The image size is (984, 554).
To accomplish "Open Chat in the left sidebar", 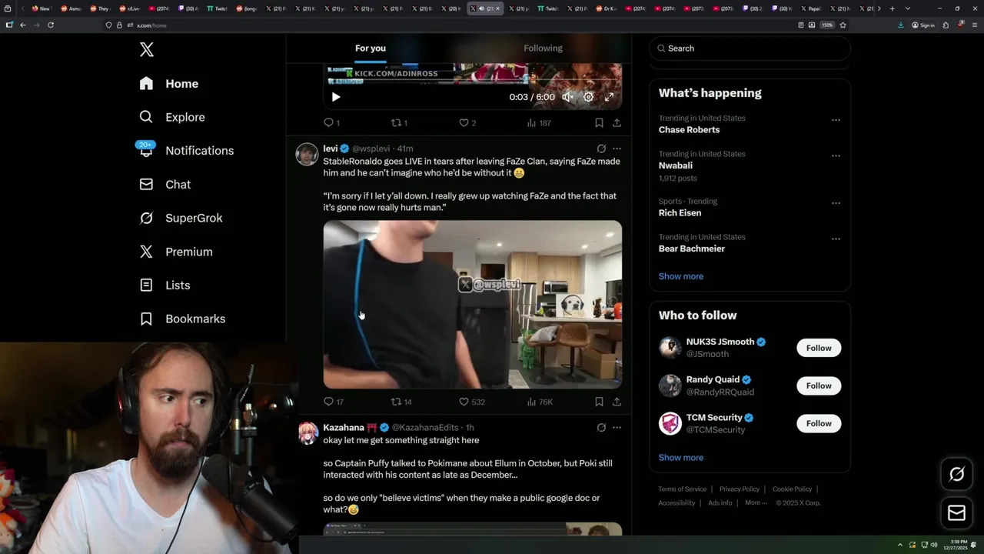I will pyautogui.click(x=165, y=185).
